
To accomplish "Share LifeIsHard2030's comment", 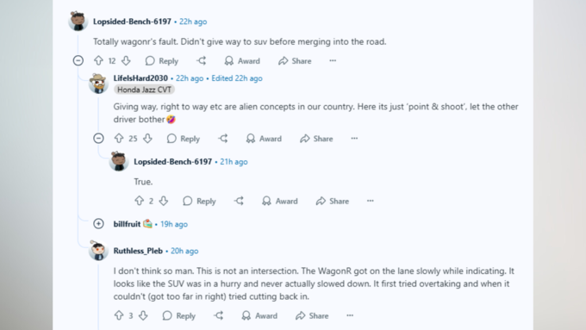I will [316, 138].
